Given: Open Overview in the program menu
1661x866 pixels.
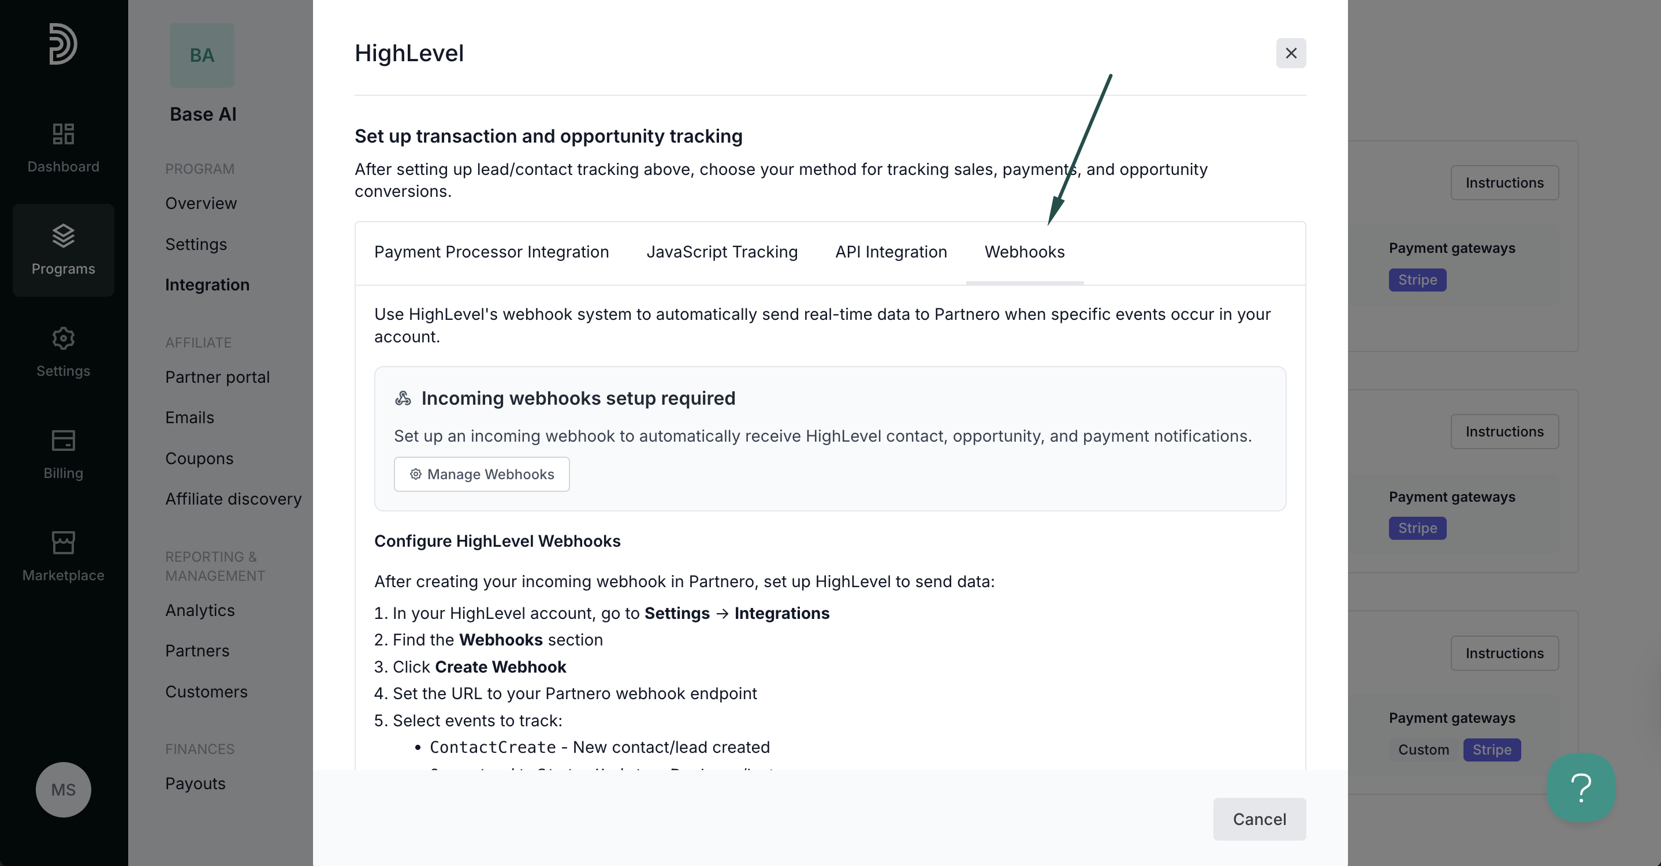Looking at the screenshot, I should (200, 203).
